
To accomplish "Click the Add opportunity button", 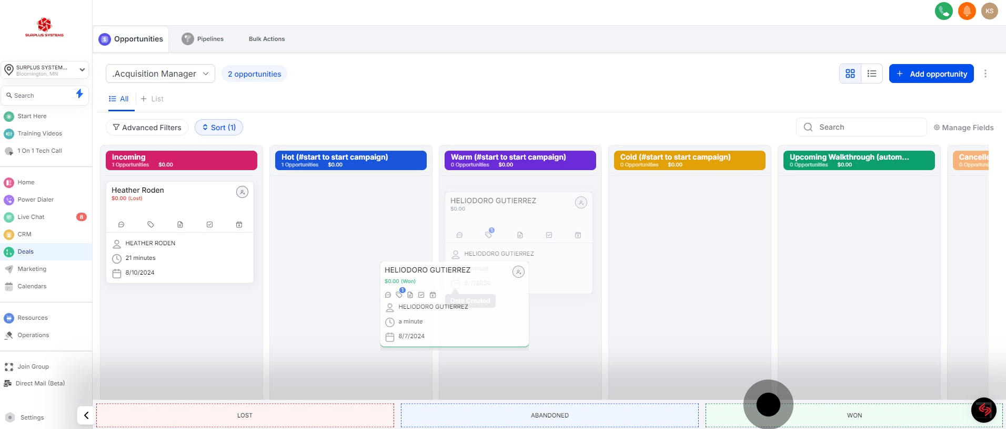I will (x=931, y=74).
